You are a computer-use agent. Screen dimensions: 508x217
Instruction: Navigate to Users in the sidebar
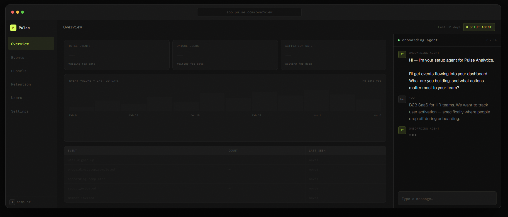[x=31, y=97]
